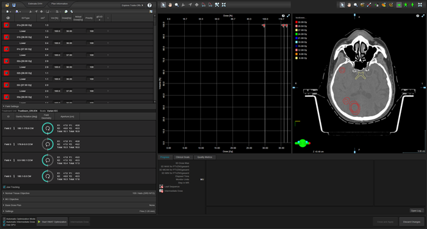
Task: Toggle checkbox for structure 02b [36.00 Gy]
Action: [6, 73]
